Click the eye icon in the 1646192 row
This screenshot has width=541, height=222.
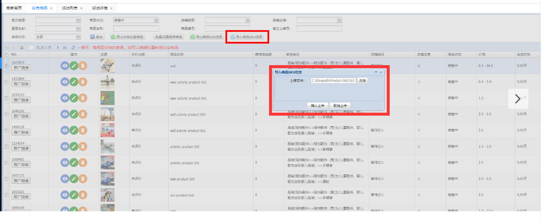point(65,114)
